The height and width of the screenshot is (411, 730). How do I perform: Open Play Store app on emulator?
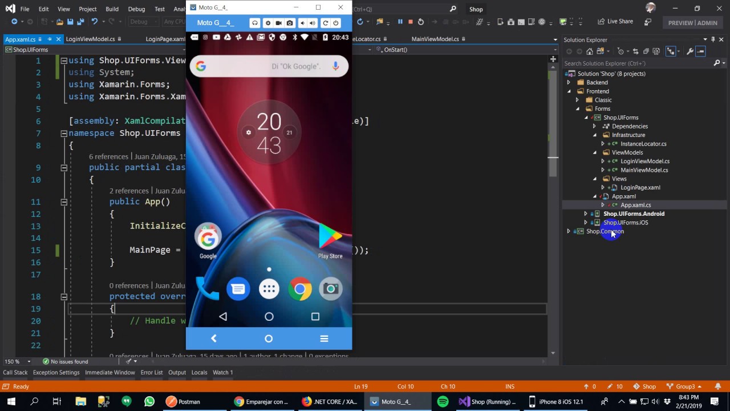point(330,241)
